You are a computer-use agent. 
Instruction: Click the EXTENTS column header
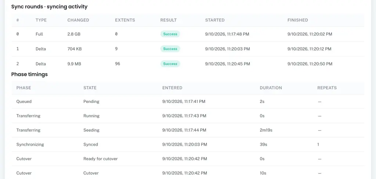click(125, 20)
